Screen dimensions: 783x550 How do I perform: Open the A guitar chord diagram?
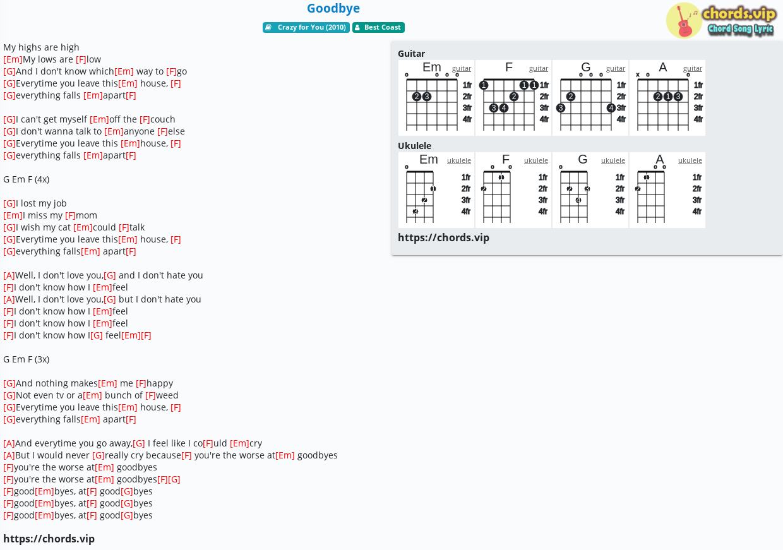pyautogui.click(x=667, y=98)
